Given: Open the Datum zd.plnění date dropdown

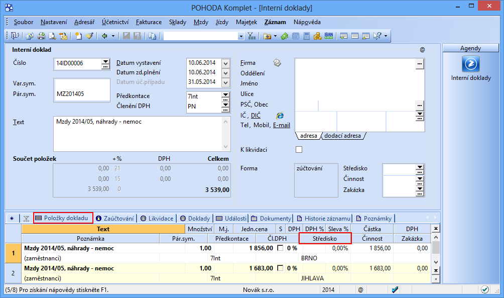Looking at the screenshot, I should [x=225, y=73].
